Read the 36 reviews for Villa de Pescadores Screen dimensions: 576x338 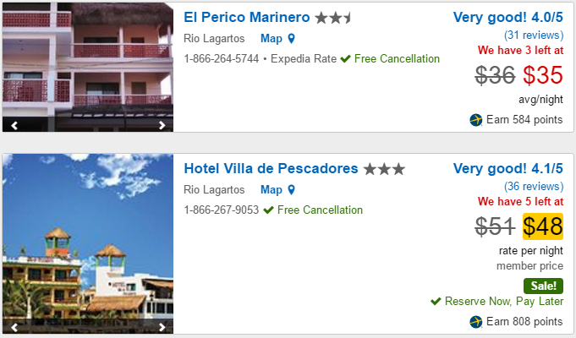click(533, 186)
